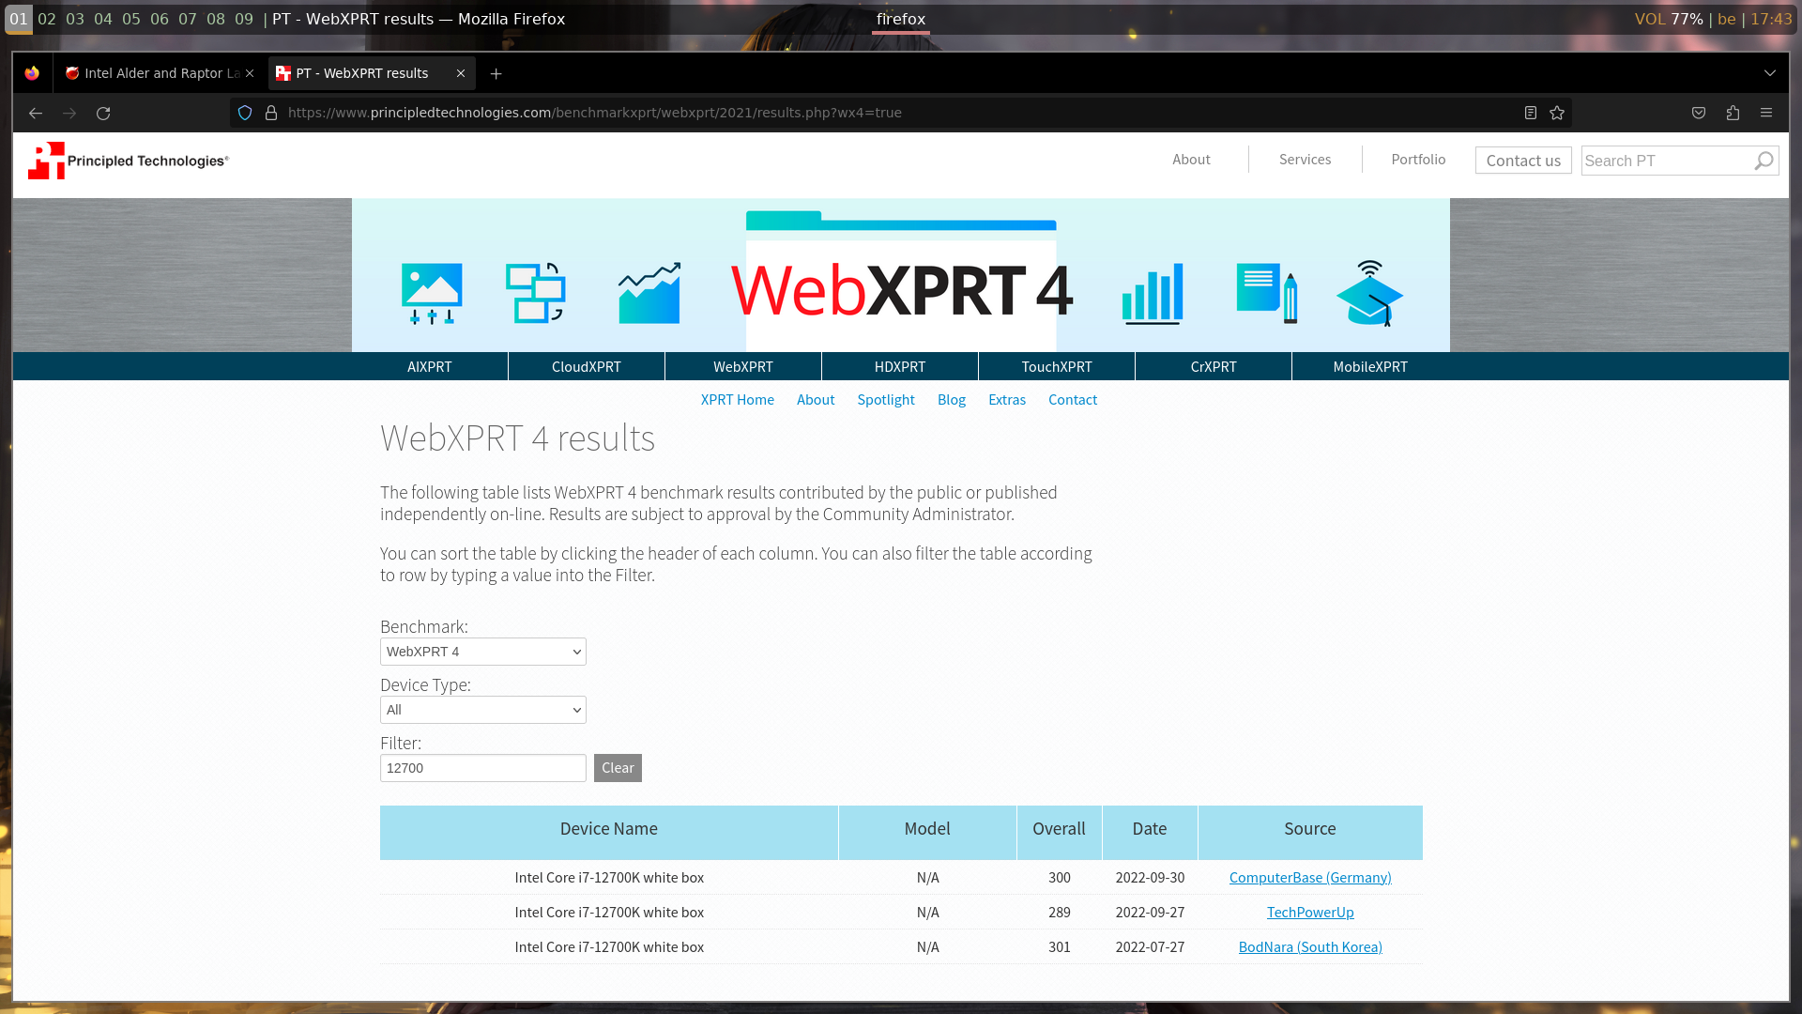Switch to workspace 02 in status bar
Image resolution: width=1802 pixels, height=1014 pixels.
pos(47,19)
